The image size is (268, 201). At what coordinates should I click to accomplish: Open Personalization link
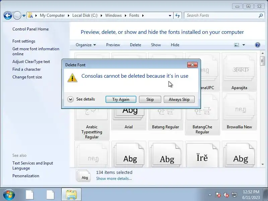click(26, 176)
